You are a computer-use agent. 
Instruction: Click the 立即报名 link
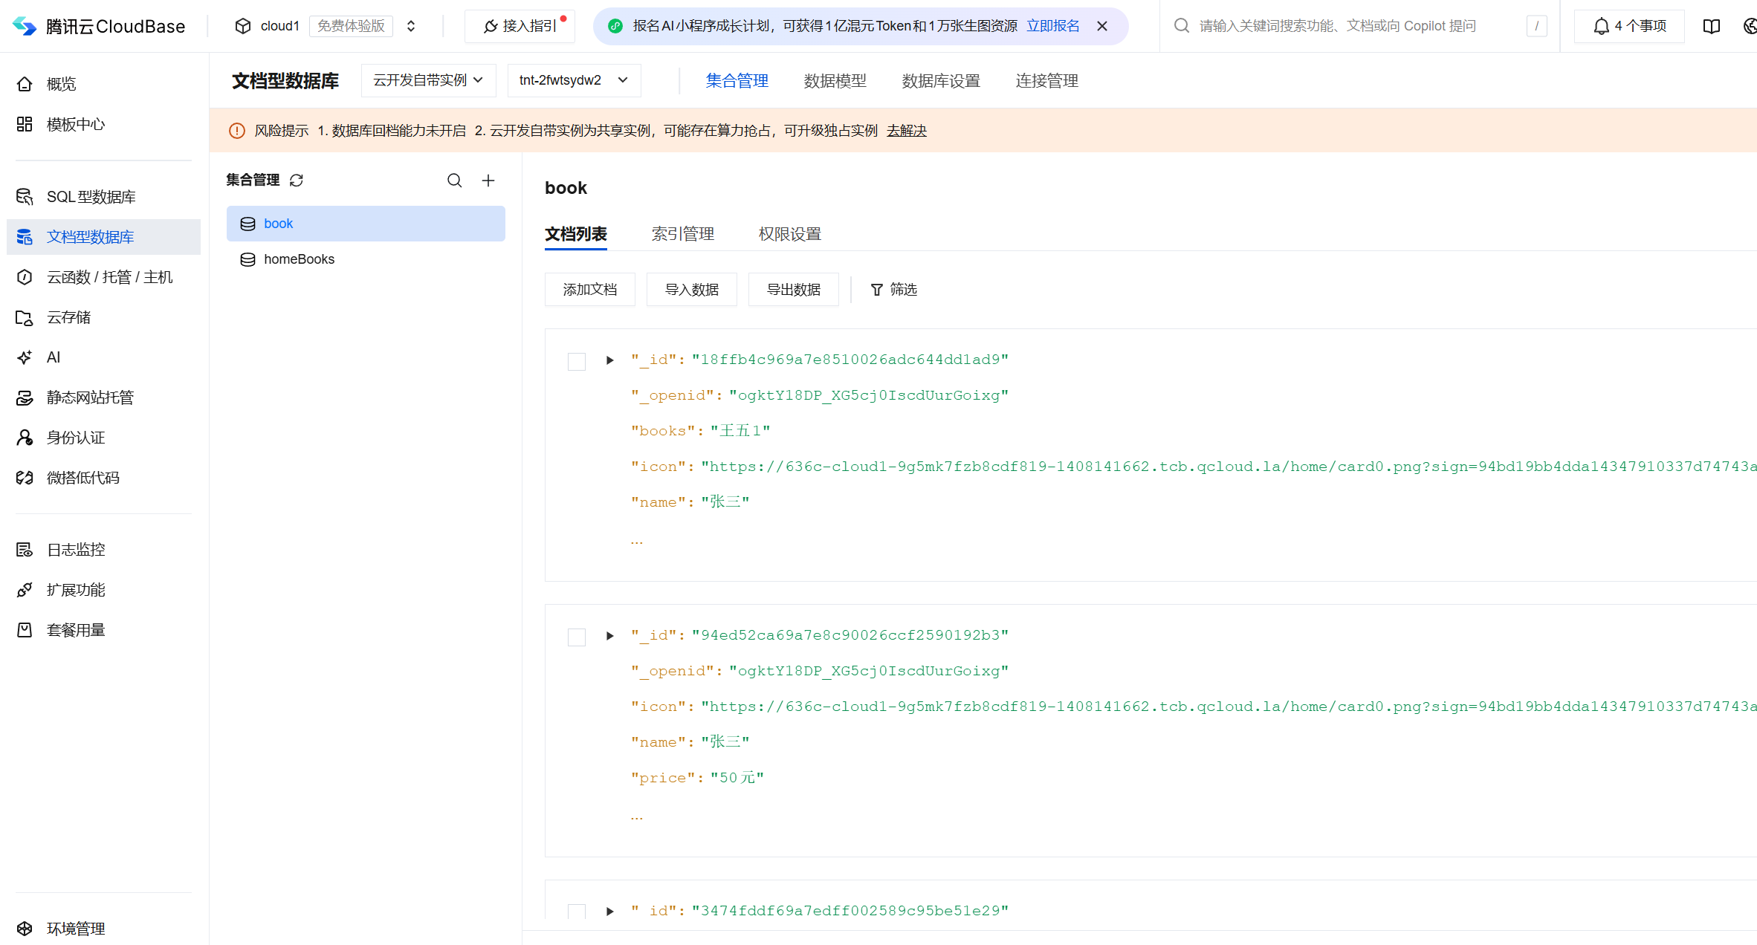[x=1052, y=26]
